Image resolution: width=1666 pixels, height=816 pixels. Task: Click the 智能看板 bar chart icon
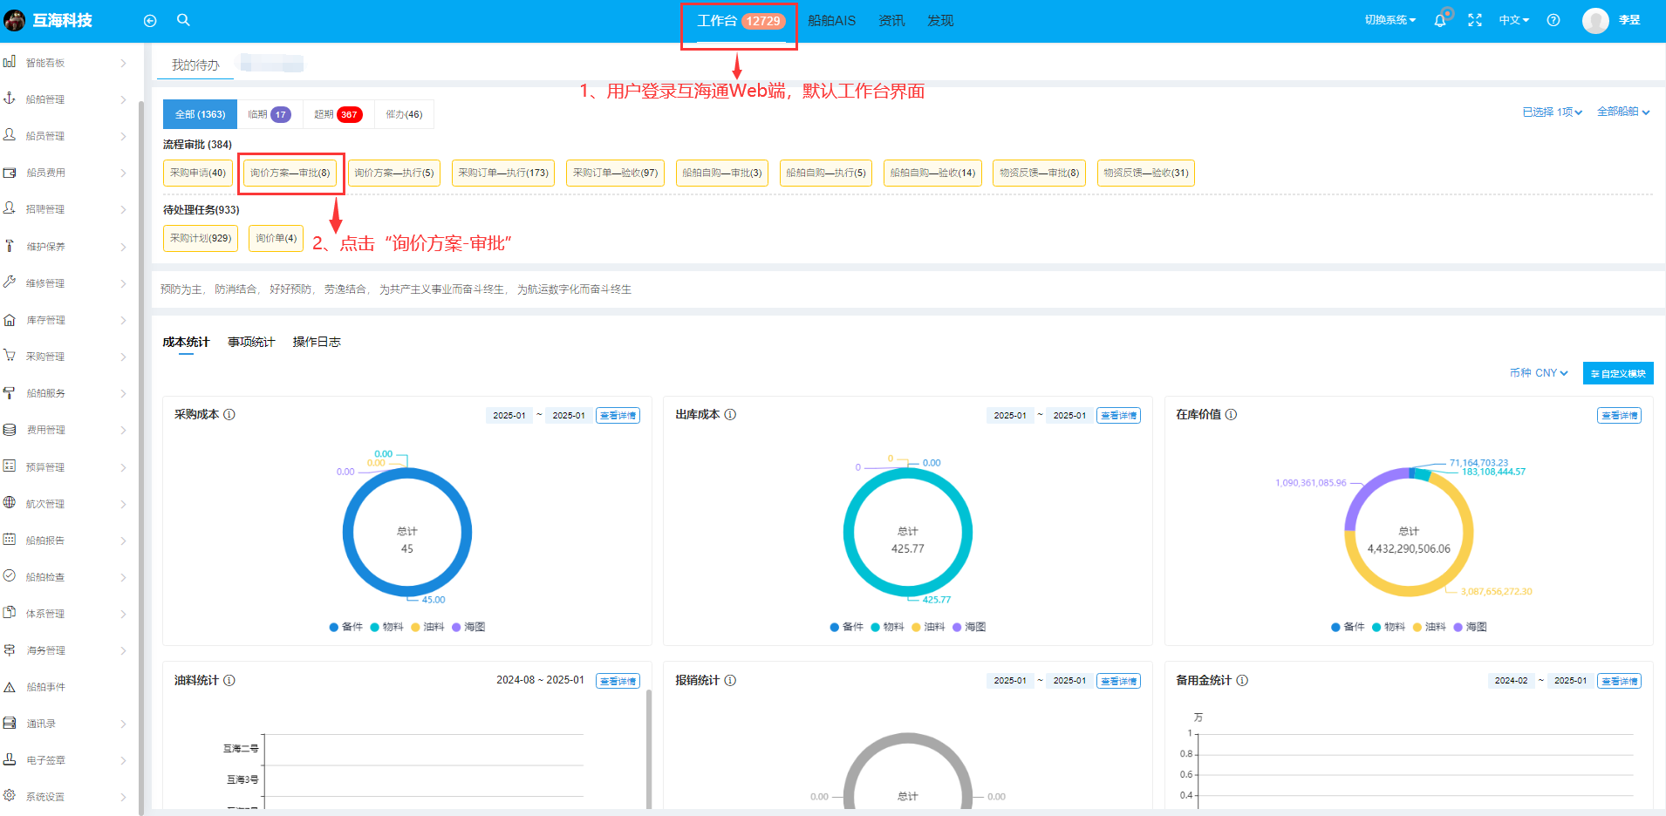click(x=10, y=62)
